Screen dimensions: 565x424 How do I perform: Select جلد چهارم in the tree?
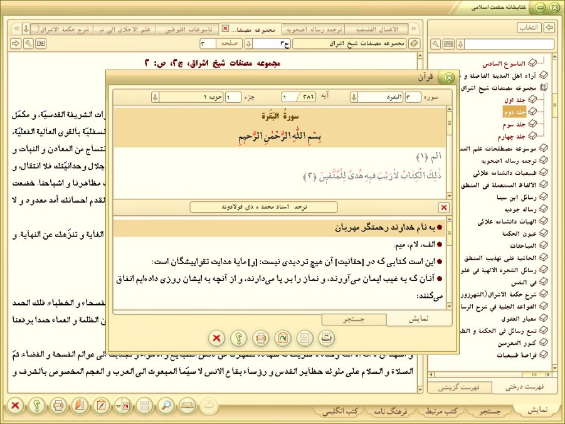click(512, 137)
